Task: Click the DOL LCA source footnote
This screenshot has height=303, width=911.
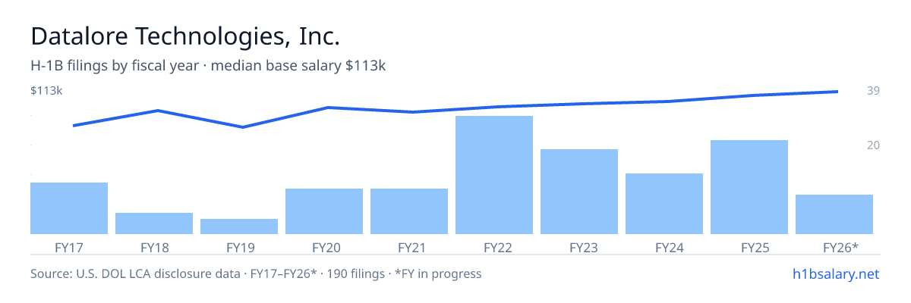Action: [256, 273]
